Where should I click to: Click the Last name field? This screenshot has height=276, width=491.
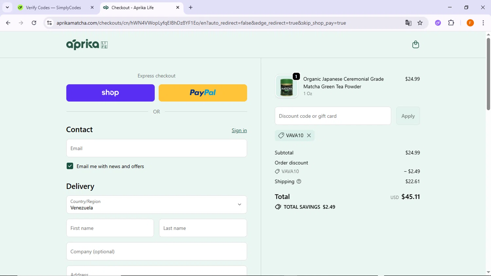click(x=203, y=228)
